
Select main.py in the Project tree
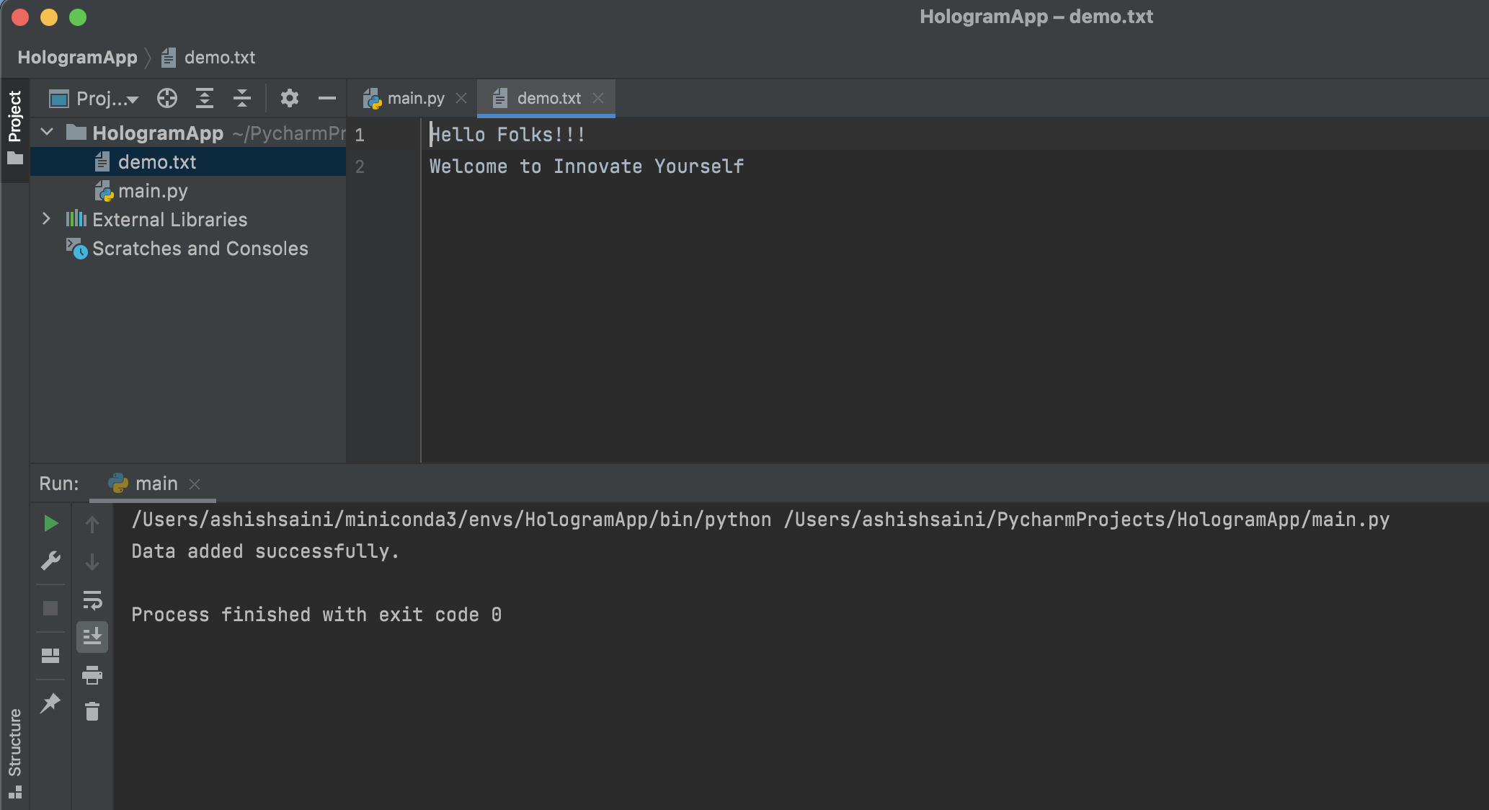(151, 190)
